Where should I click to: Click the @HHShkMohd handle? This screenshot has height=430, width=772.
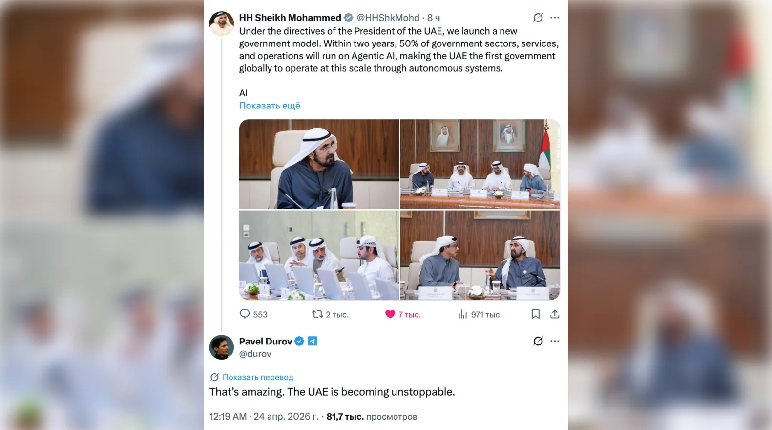pyautogui.click(x=388, y=18)
